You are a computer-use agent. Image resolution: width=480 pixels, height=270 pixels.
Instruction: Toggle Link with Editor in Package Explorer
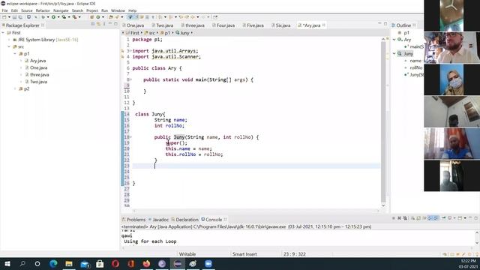99,24
